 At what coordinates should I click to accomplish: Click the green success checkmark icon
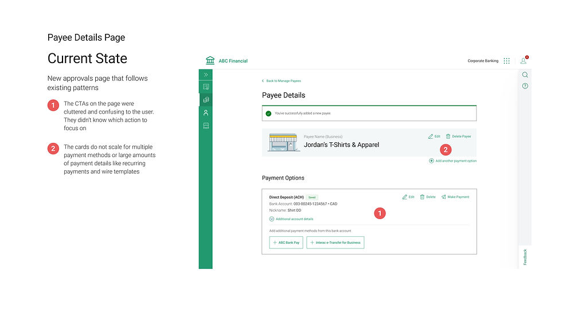[x=268, y=114]
